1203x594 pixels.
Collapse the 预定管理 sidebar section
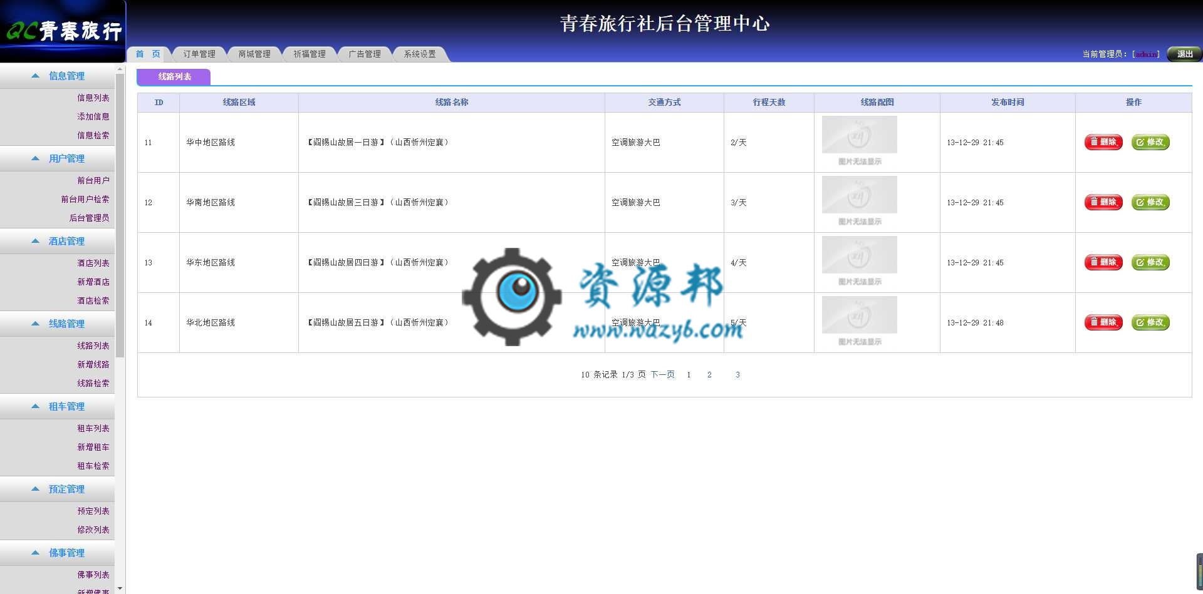tap(58, 489)
